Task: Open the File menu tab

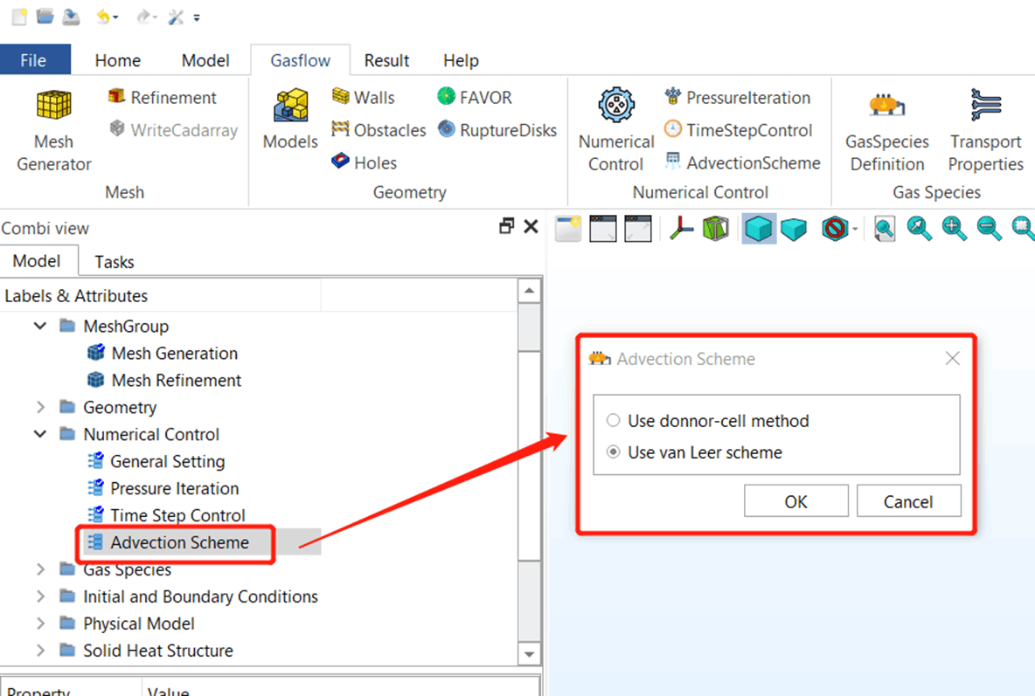Action: click(34, 60)
